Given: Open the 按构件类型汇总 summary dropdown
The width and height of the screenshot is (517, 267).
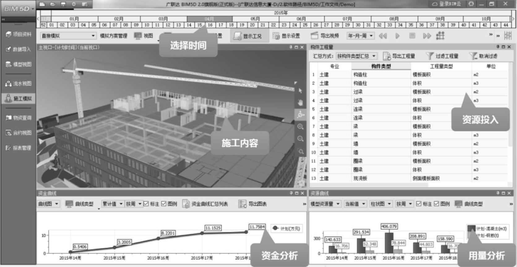Looking at the screenshot, I should point(356,56).
